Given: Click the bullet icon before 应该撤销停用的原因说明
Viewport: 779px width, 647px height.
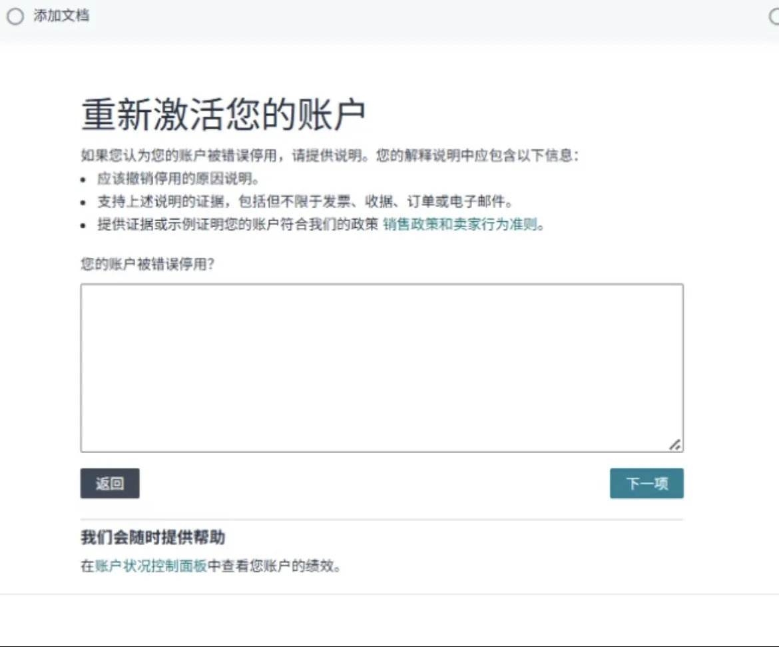Looking at the screenshot, I should click(x=83, y=179).
